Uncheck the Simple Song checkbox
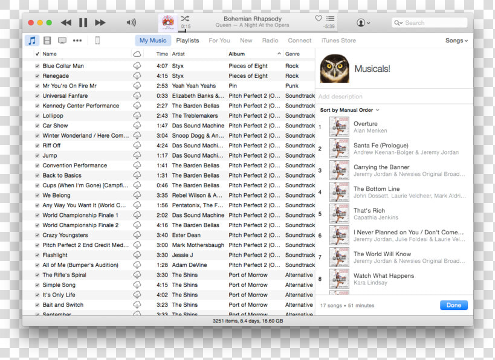The width and height of the screenshot is (495, 360). (x=37, y=285)
